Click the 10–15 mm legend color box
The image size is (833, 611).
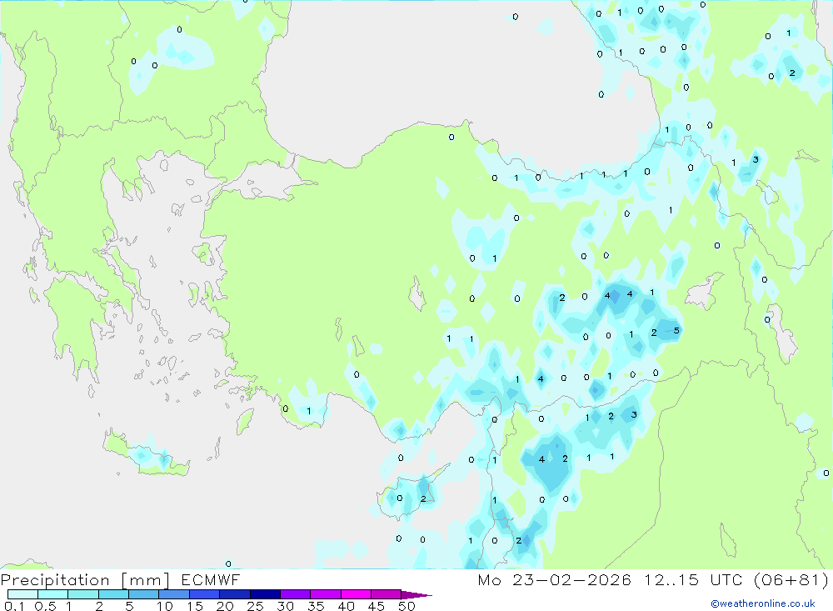point(174,594)
